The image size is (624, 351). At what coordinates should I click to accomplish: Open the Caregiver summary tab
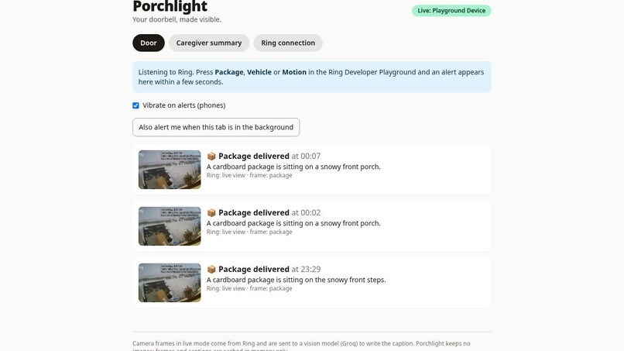tap(209, 43)
